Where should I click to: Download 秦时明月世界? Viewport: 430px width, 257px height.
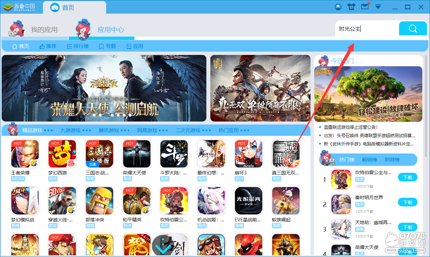click(x=408, y=202)
